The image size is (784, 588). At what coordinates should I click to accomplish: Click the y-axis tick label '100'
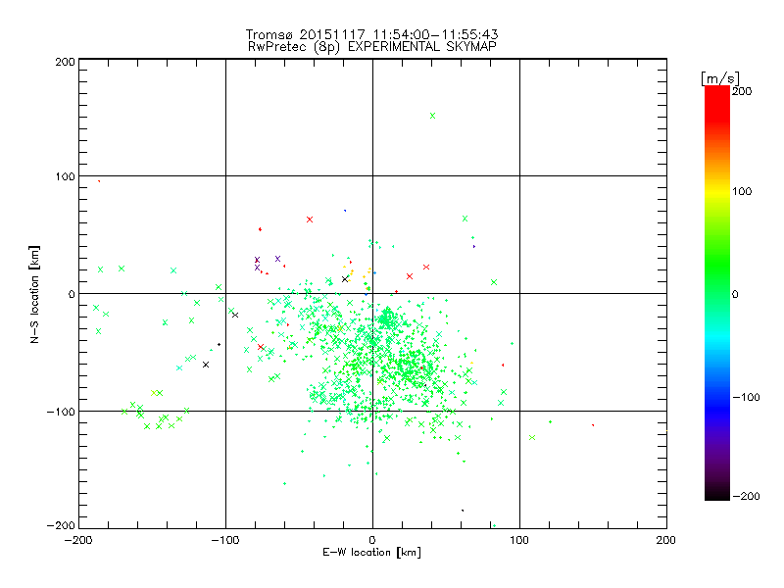click(65, 176)
